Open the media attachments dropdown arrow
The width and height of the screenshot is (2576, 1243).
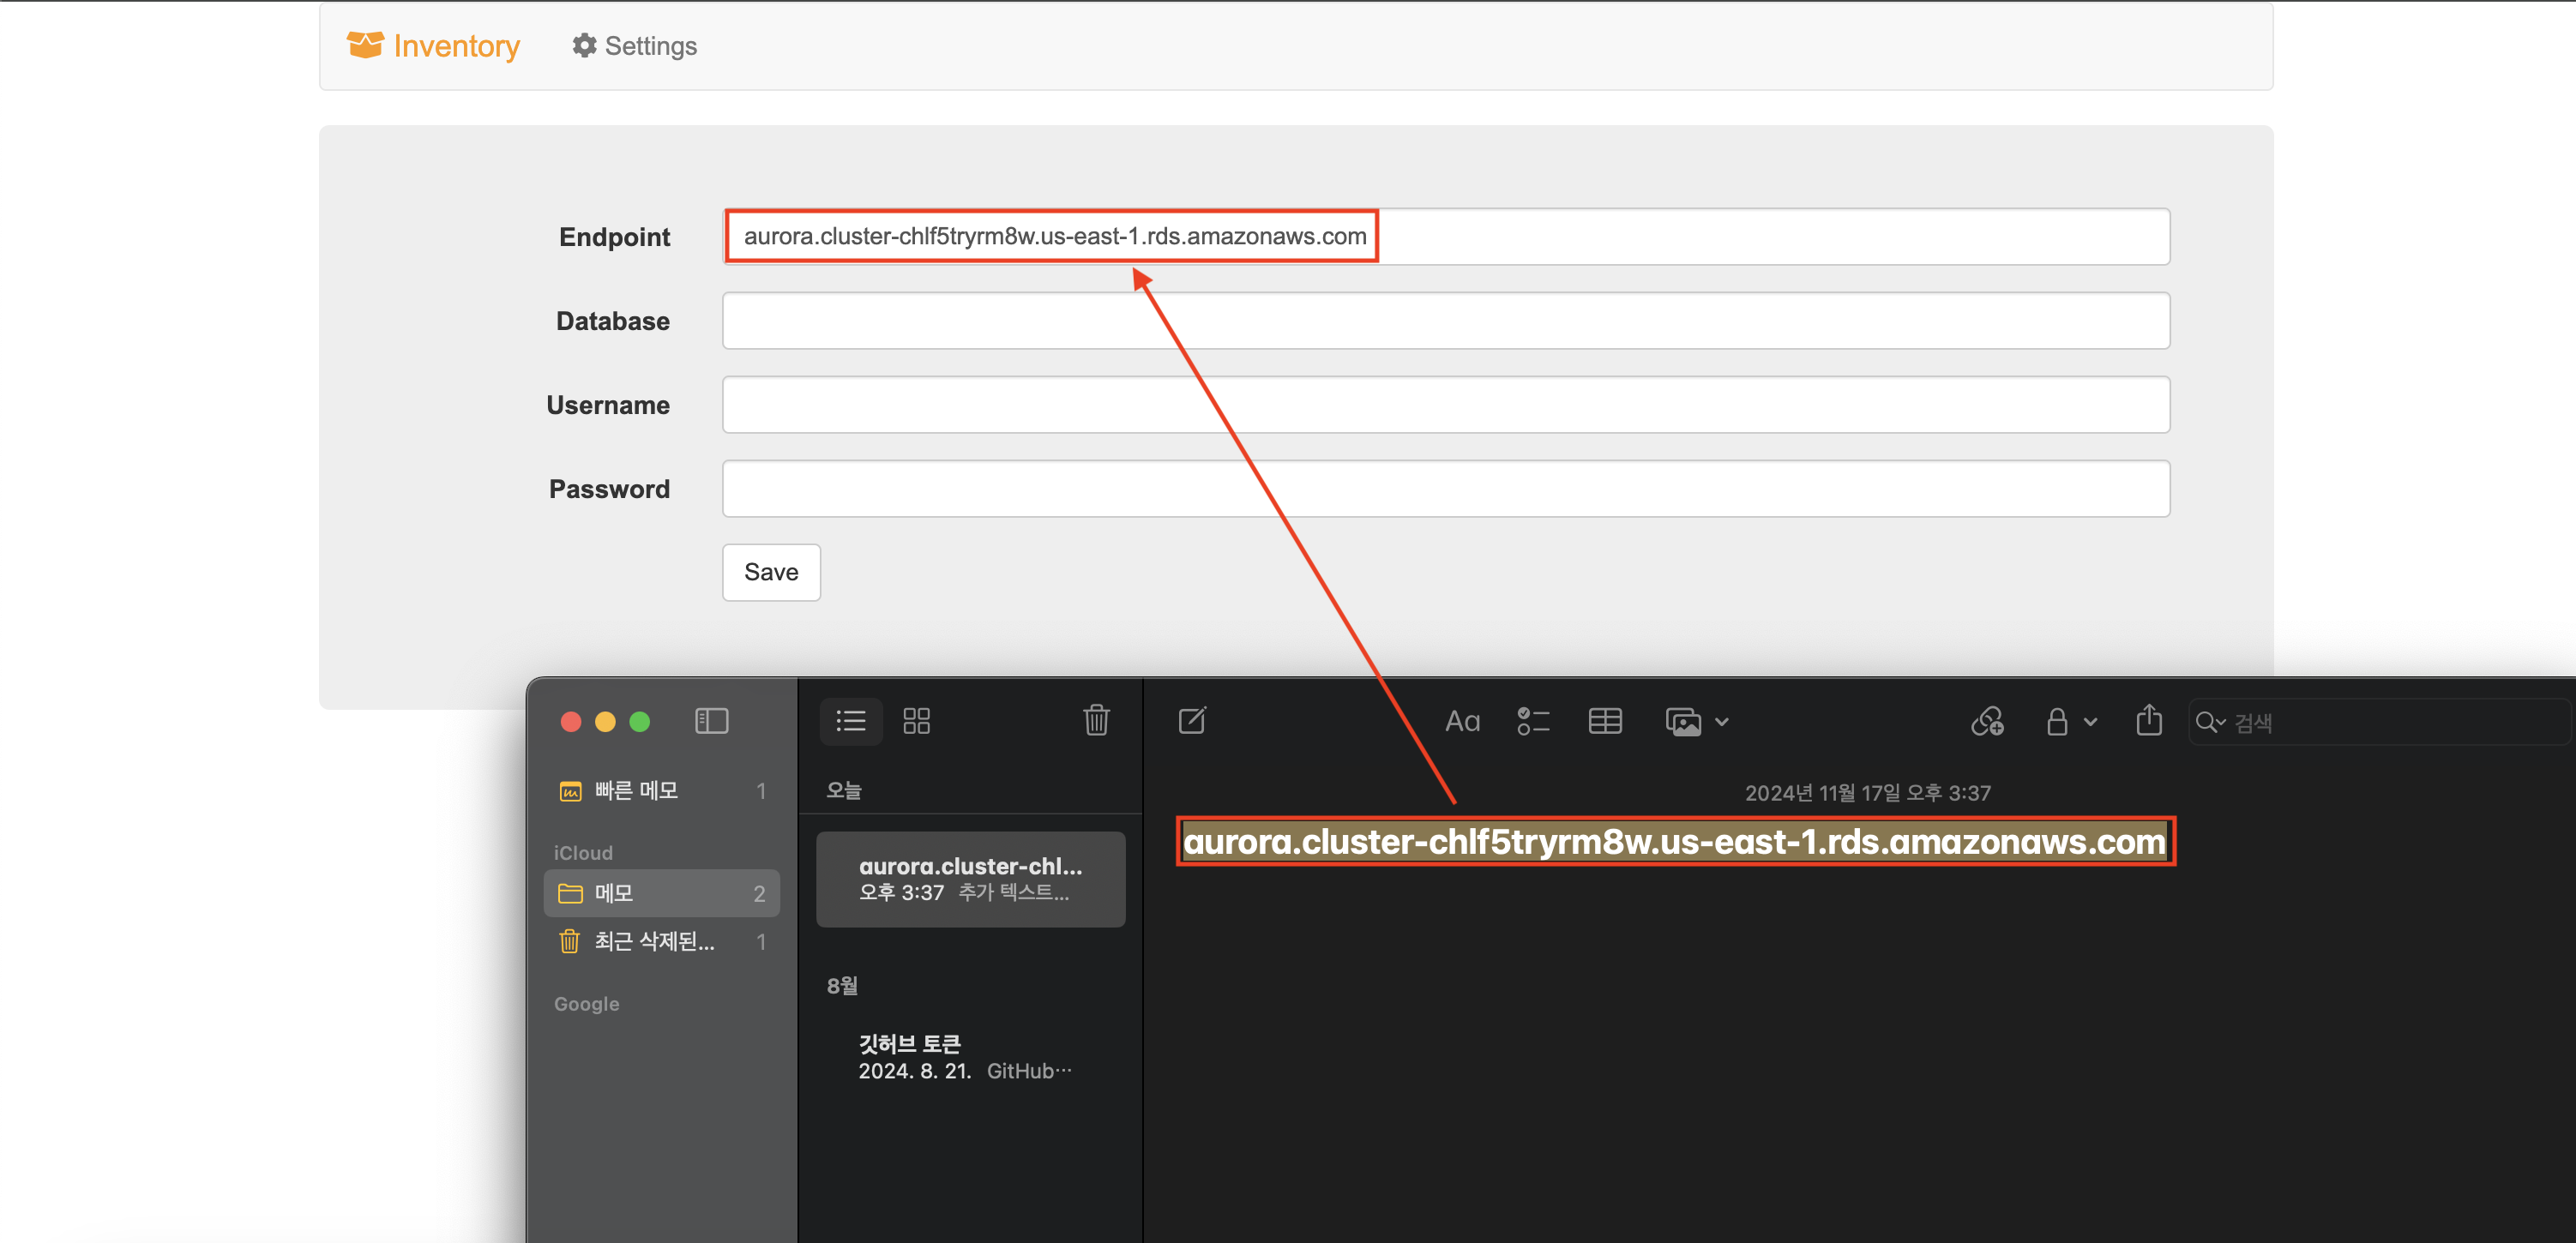(1722, 722)
